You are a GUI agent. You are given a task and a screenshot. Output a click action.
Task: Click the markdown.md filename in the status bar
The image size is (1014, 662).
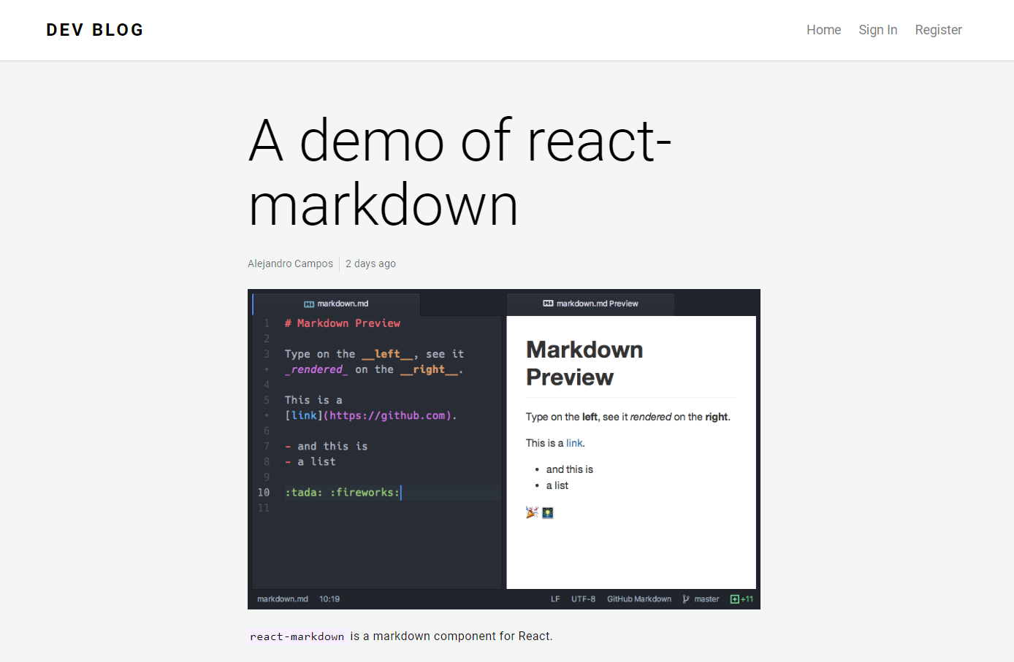pyautogui.click(x=283, y=599)
